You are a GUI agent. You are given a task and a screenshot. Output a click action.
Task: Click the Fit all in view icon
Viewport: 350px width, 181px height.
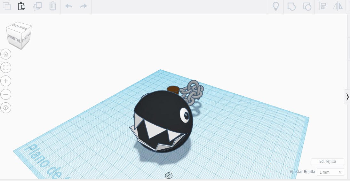tap(6, 67)
